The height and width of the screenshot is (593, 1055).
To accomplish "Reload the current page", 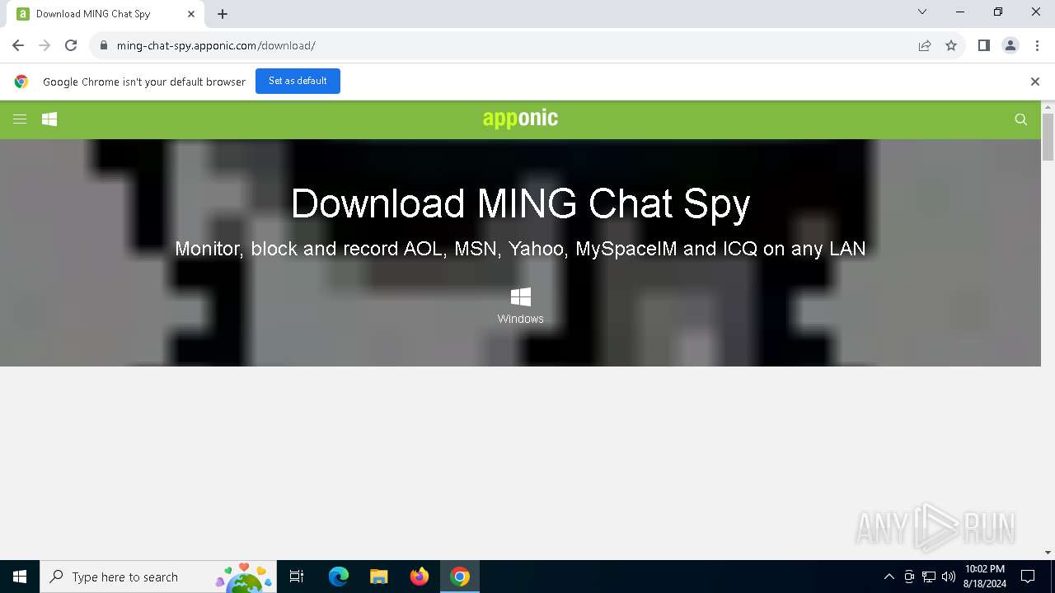I will (71, 45).
